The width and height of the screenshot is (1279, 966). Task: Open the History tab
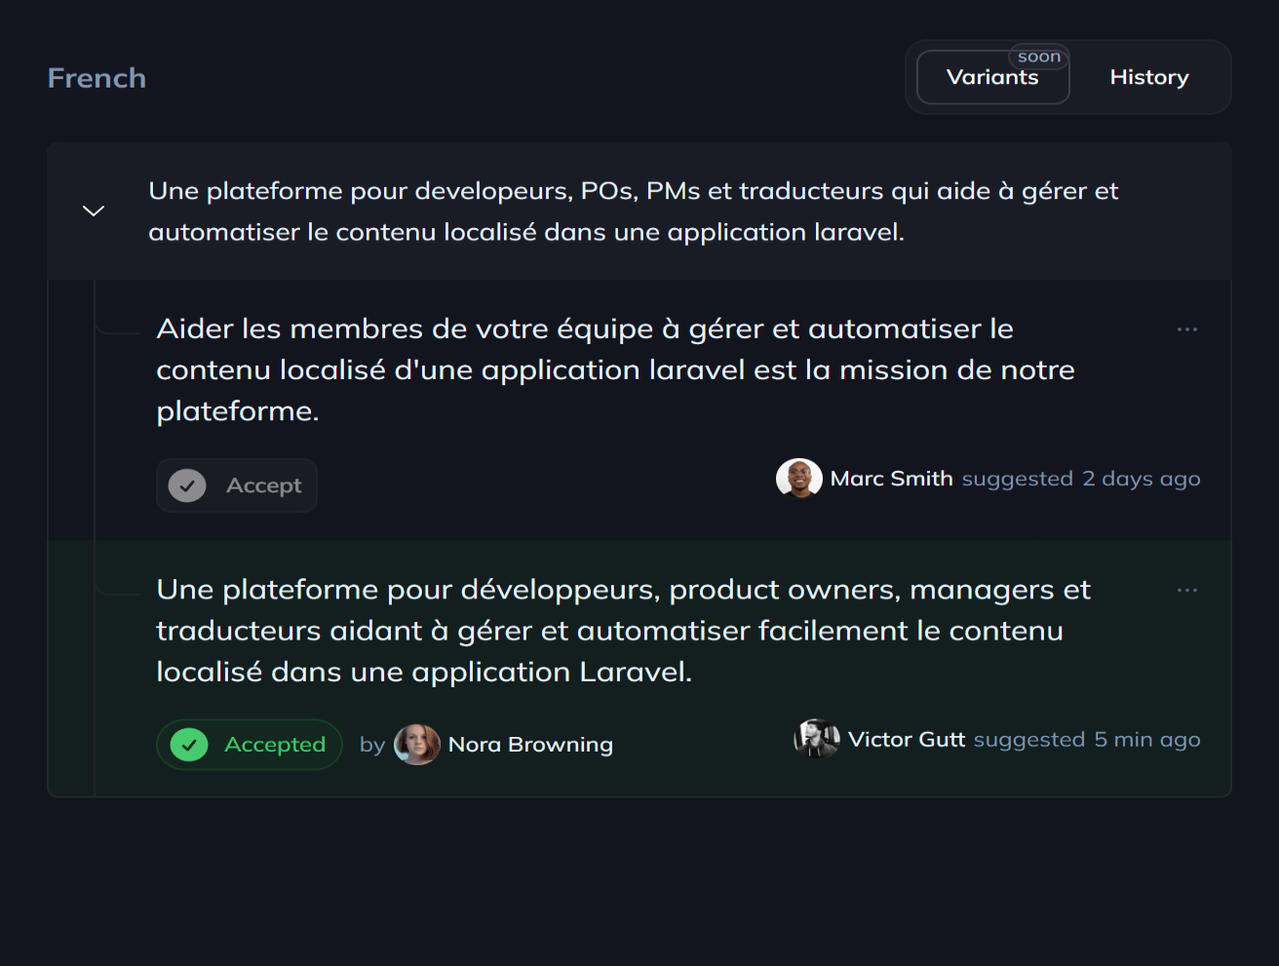point(1148,78)
